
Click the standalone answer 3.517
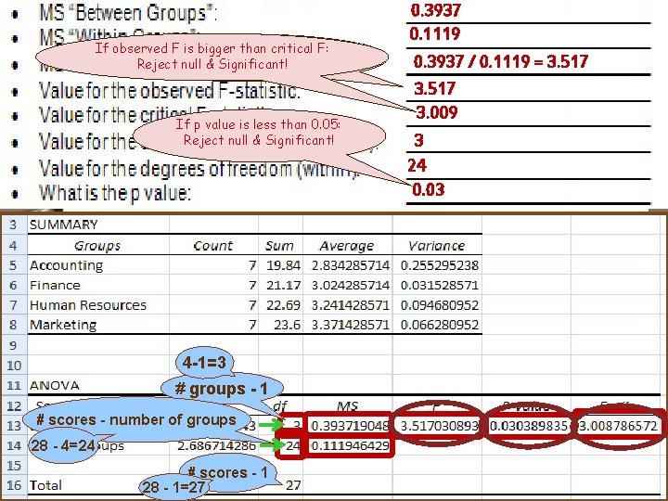point(434,88)
